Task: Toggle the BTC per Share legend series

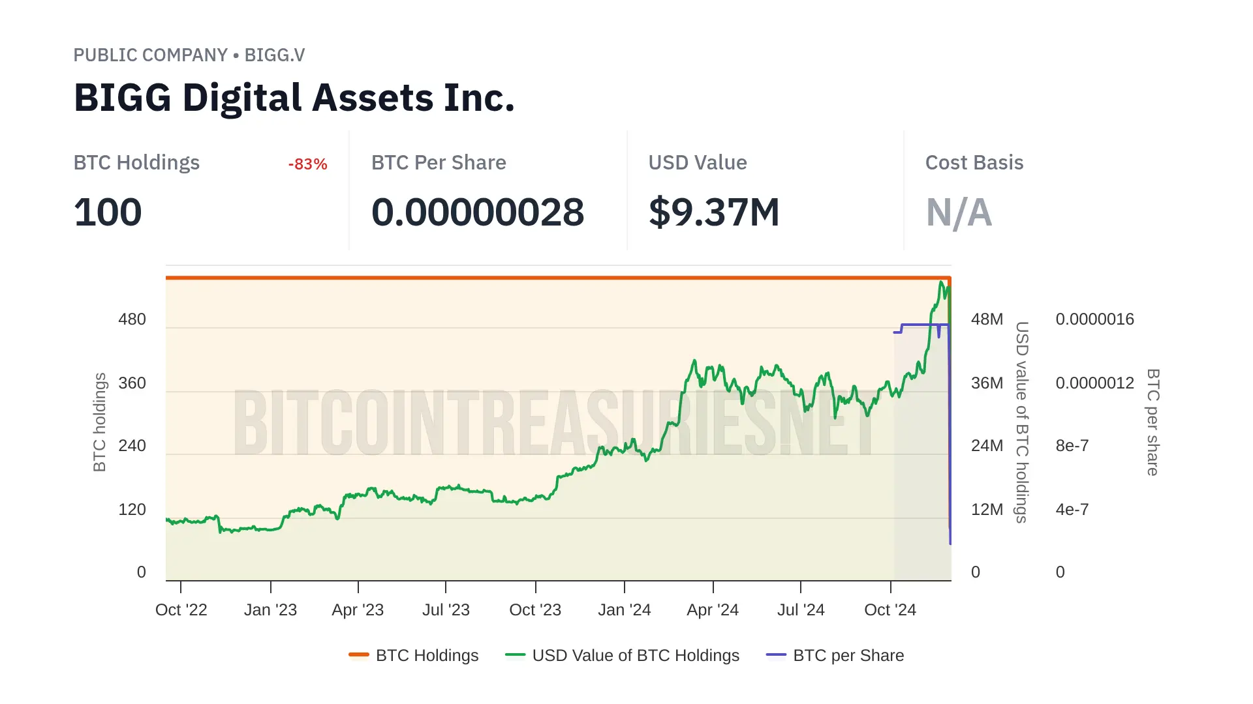Action: coord(848,655)
